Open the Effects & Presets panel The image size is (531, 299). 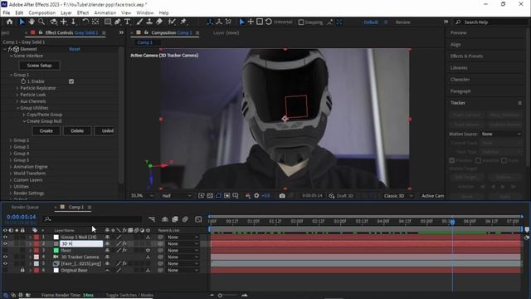coord(466,56)
